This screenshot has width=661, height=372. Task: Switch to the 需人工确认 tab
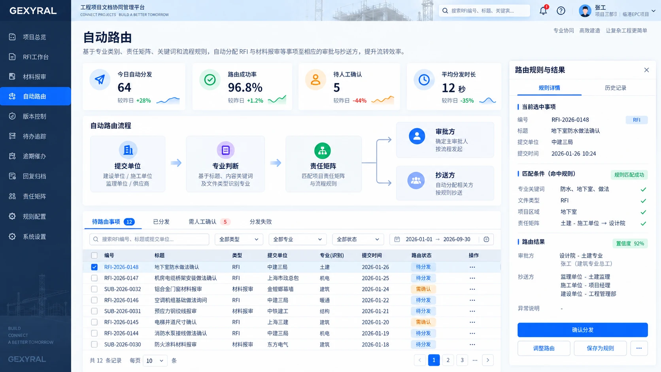click(209, 222)
